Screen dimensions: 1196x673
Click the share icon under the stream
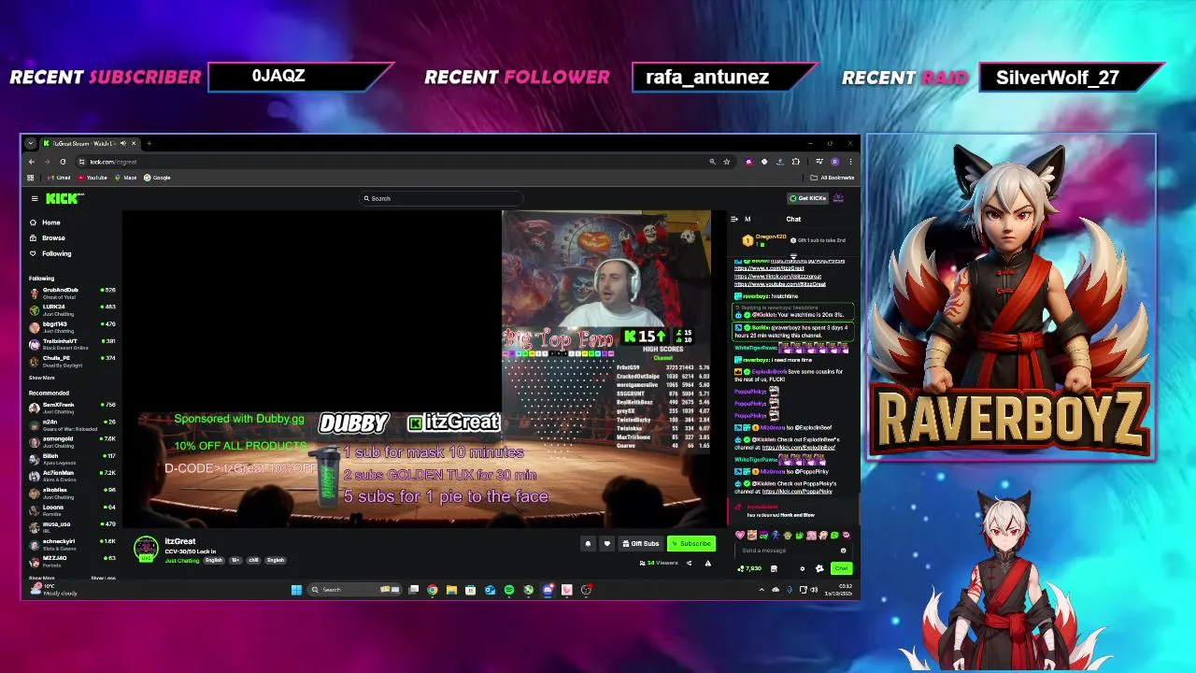690,563
